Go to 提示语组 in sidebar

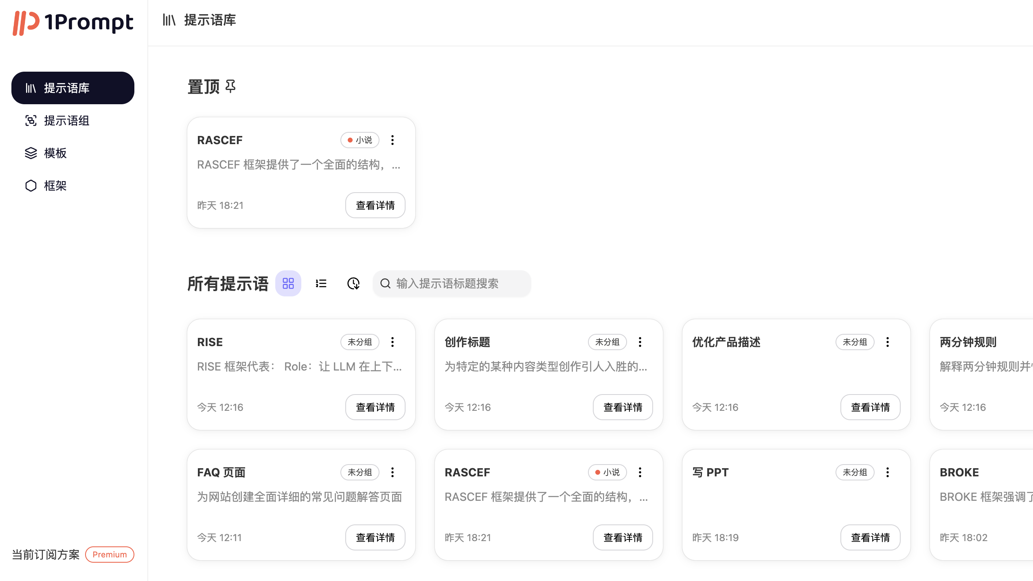click(x=66, y=121)
